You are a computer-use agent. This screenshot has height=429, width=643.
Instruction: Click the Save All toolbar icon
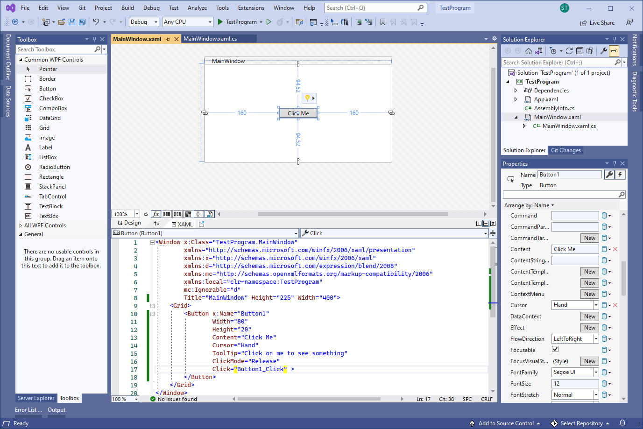(x=82, y=22)
